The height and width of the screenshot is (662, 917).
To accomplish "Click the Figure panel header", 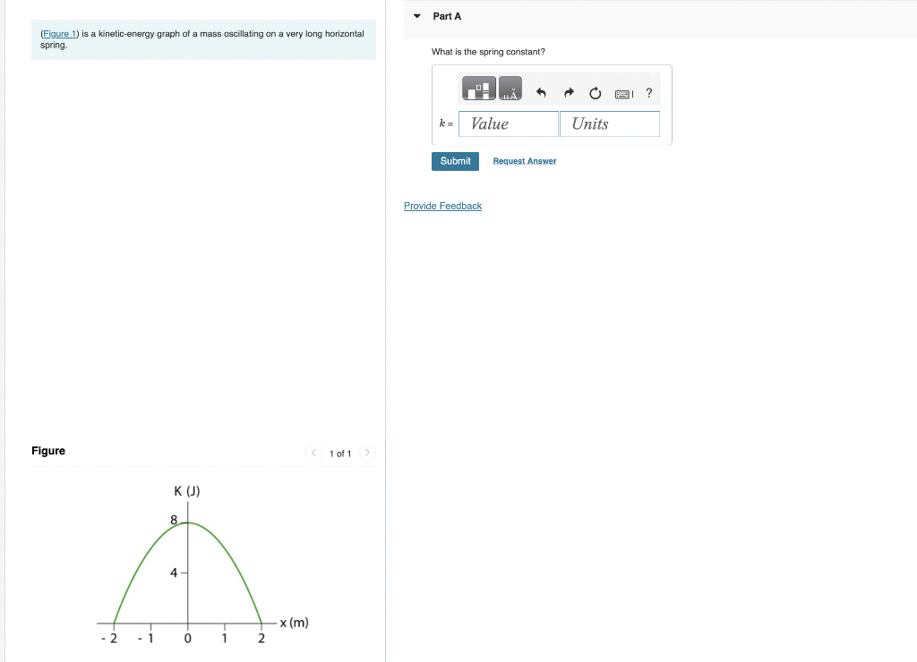I will [x=47, y=451].
